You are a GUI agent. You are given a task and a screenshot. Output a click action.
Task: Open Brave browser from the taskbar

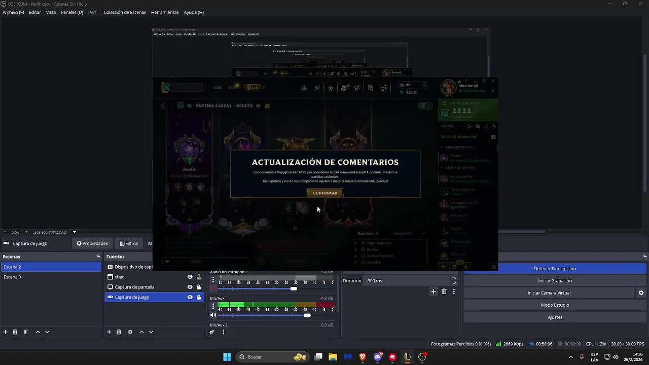tap(363, 357)
